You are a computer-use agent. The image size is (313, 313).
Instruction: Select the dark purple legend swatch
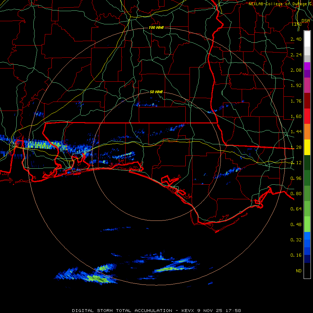307,74
